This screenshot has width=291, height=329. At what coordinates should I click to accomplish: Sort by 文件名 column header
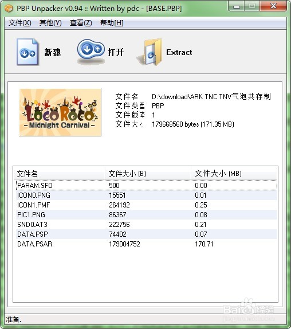coord(60,173)
